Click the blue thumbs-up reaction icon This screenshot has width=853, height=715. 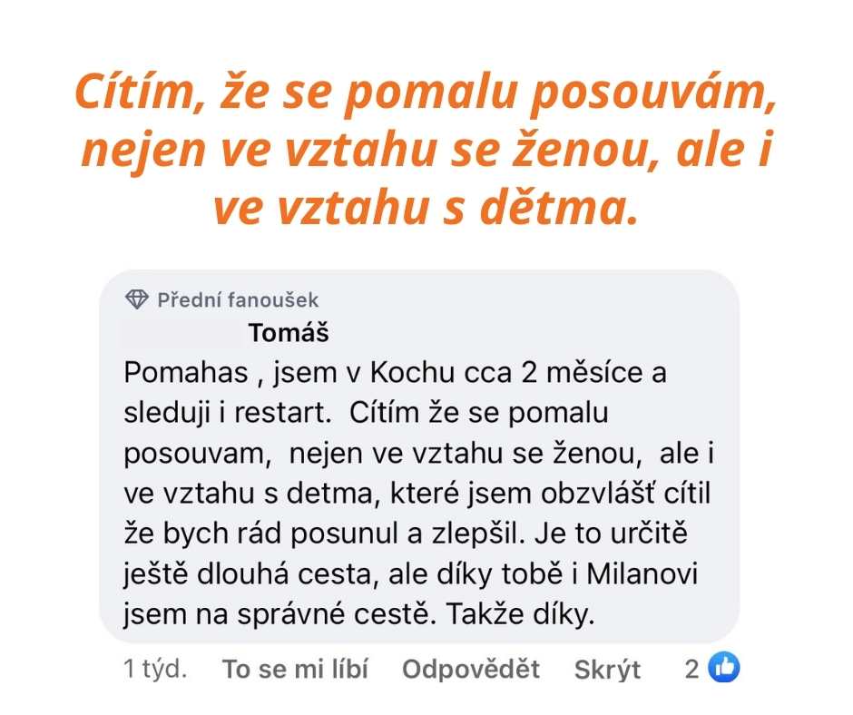[x=723, y=667]
